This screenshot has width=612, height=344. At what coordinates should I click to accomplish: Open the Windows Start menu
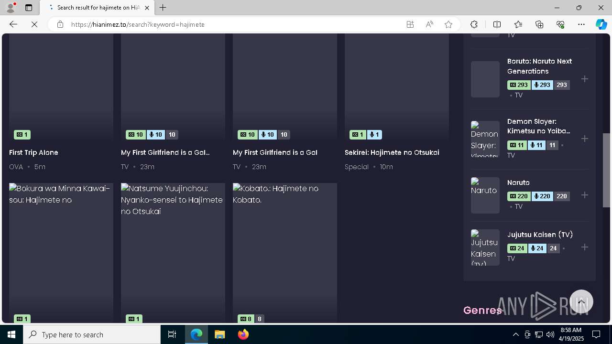pos(11,334)
